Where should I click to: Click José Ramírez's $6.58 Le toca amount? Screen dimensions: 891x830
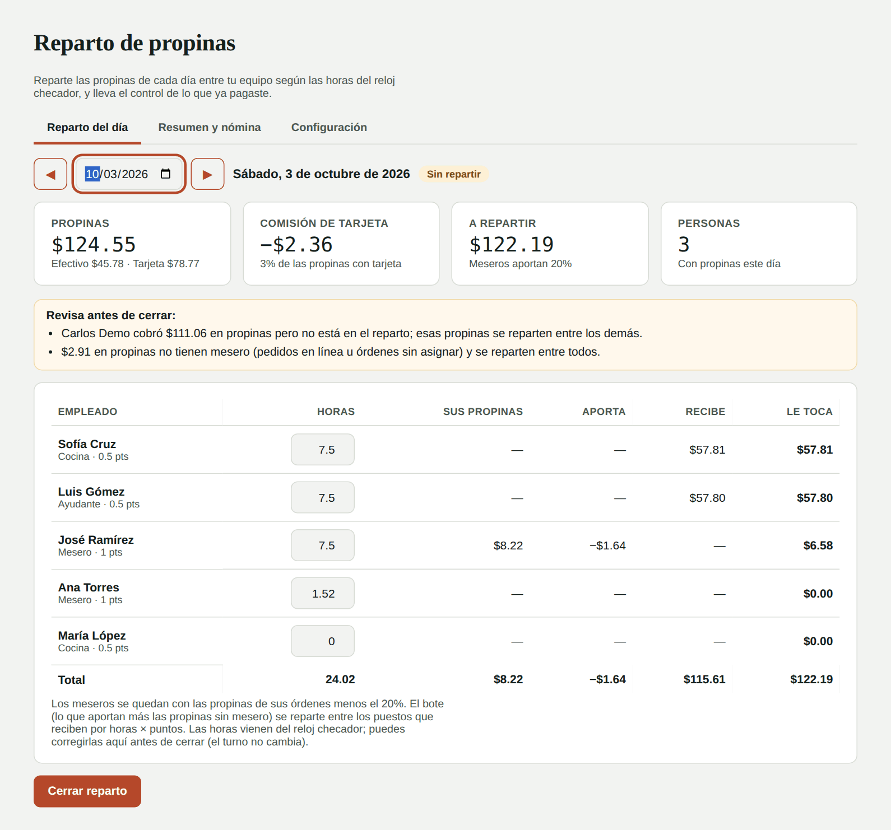(818, 545)
